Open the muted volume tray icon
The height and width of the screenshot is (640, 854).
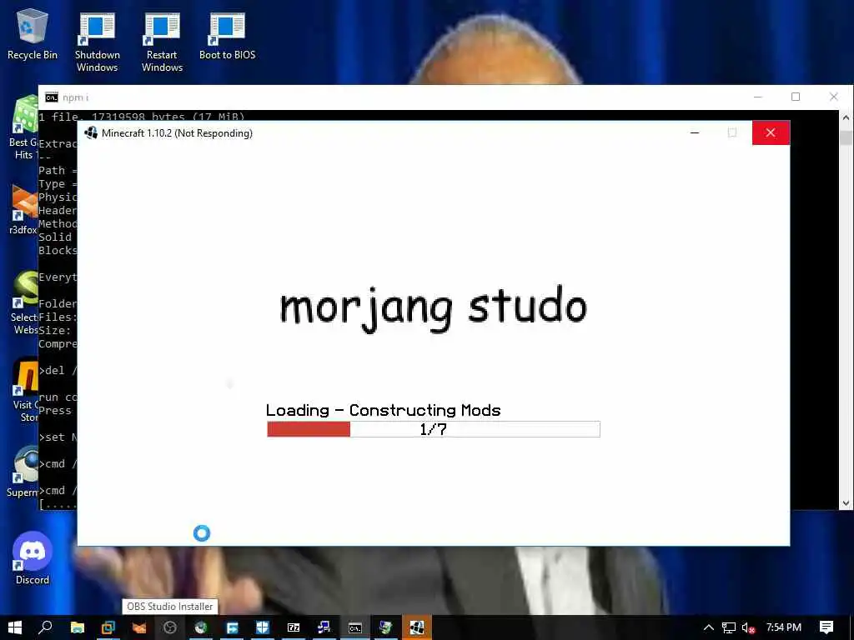point(748,627)
